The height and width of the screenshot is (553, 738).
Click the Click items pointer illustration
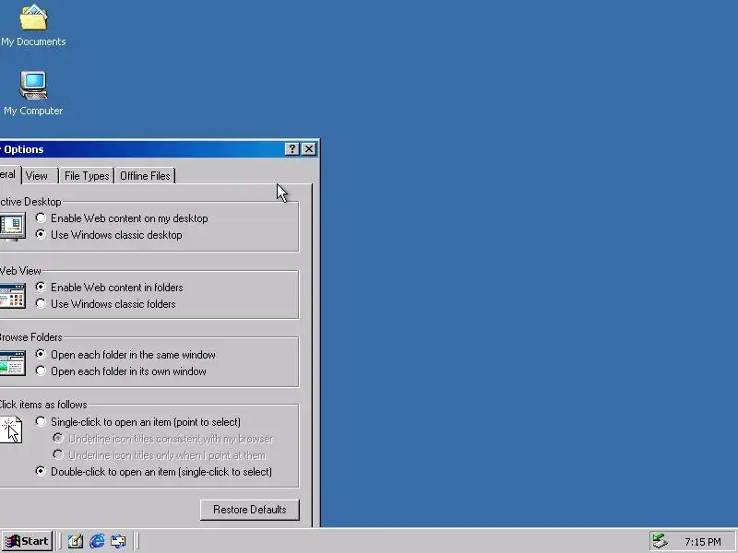(x=10, y=429)
